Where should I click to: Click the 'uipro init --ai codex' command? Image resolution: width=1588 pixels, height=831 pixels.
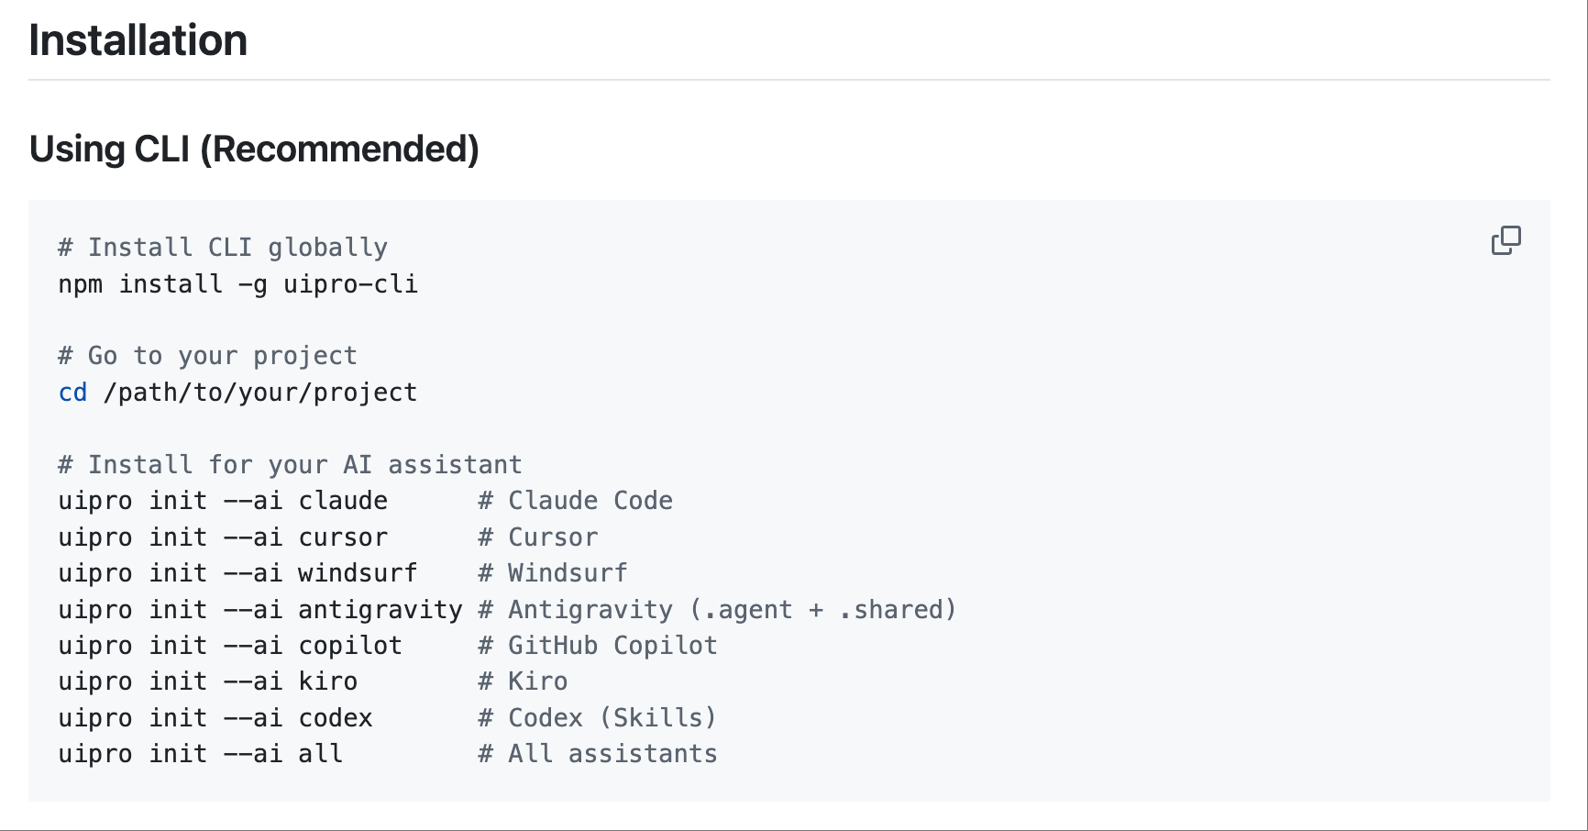215,718
